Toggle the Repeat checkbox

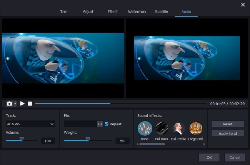pos(107,124)
